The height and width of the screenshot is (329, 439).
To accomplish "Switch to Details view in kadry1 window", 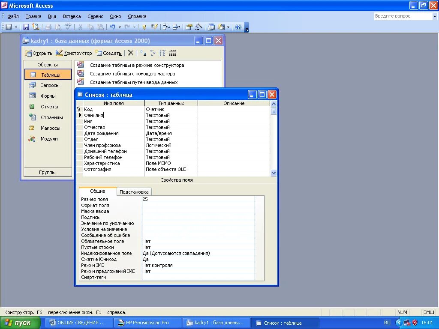I will pyautogui.click(x=173, y=53).
